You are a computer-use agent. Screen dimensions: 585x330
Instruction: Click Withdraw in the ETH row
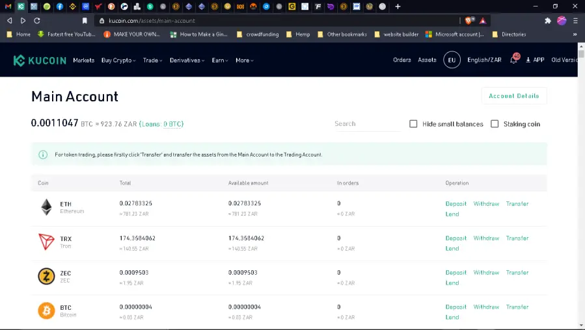pyautogui.click(x=486, y=204)
